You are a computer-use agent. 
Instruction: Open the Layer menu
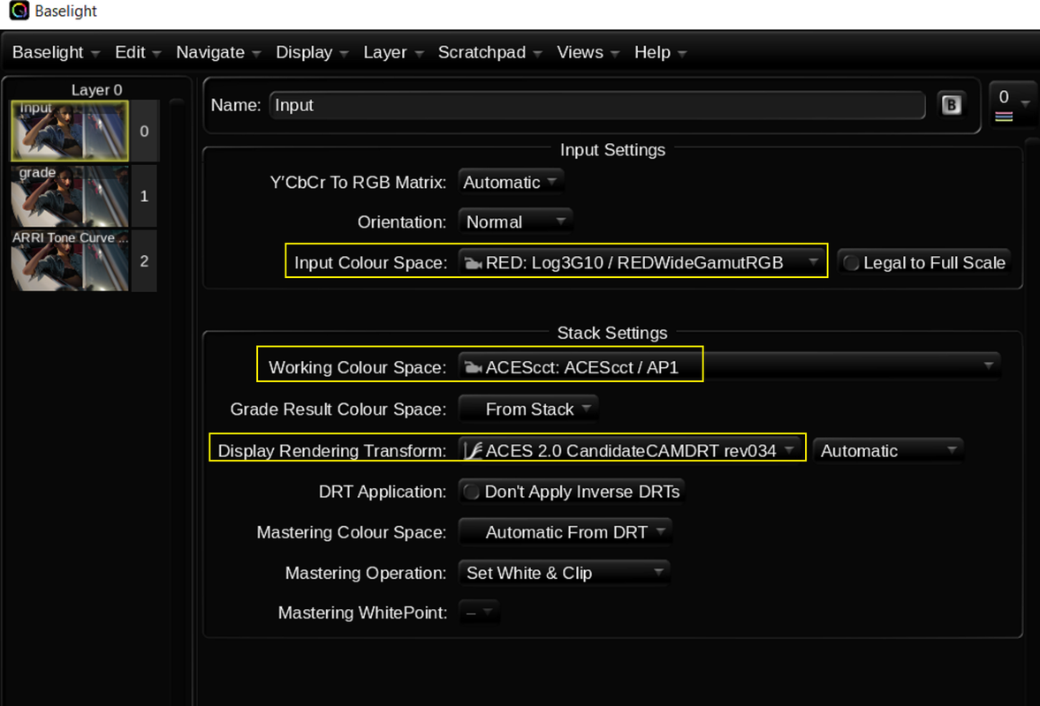pos(393,52)
